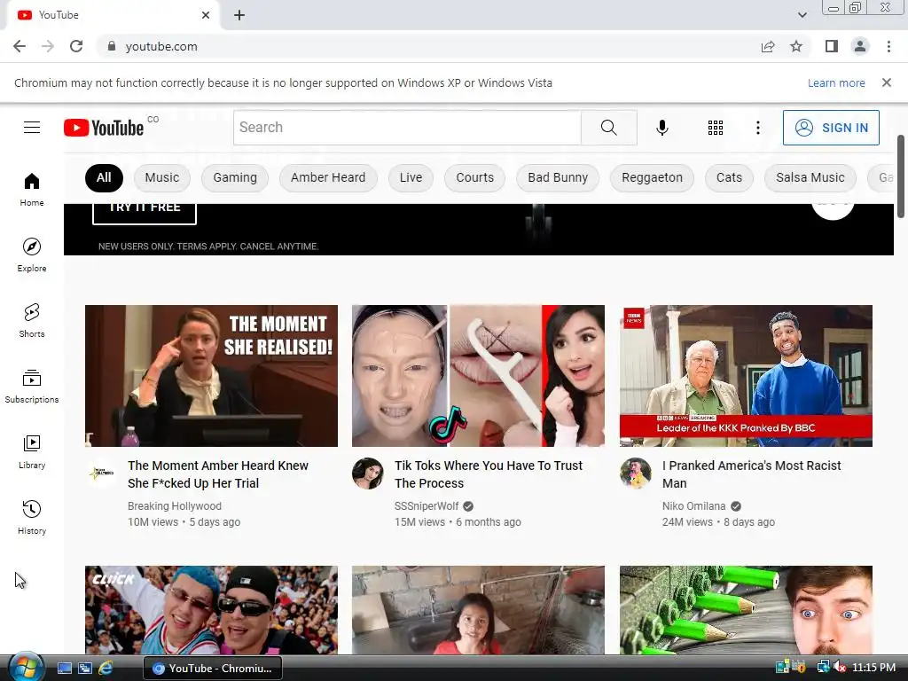Visit Breaking Hollywood channel name
Screen dimensions: 908x681
point(175,506)
